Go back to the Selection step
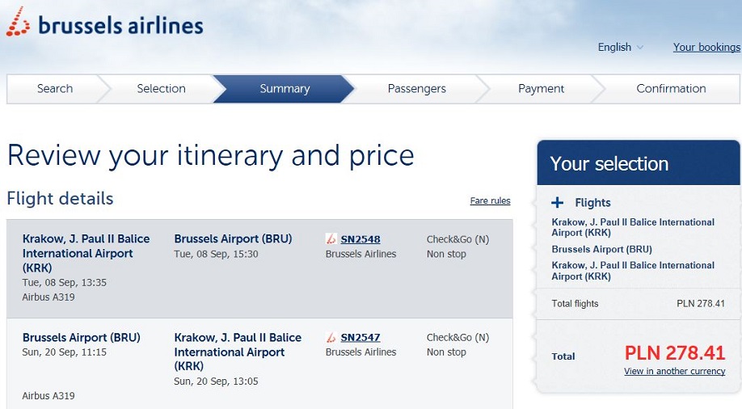 (161, 89)
